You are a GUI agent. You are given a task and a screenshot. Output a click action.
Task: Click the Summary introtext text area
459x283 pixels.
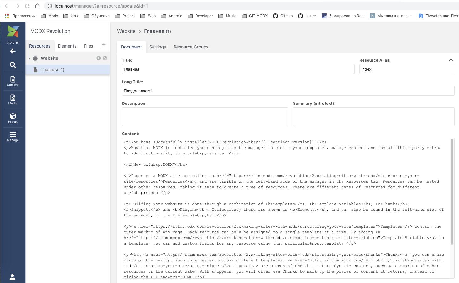tap(373, 117)
